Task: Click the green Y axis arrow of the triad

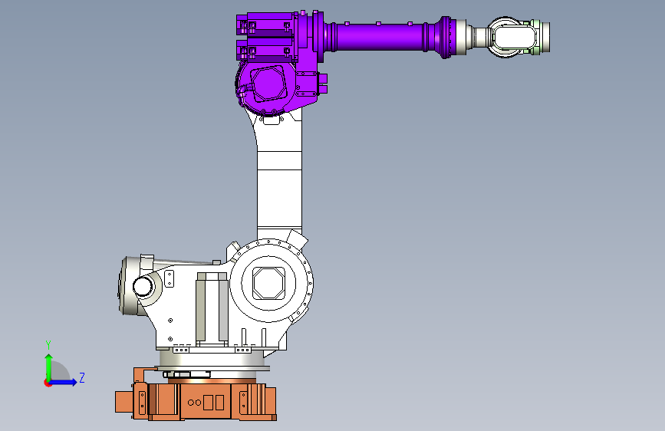Action: pos(49,367)
